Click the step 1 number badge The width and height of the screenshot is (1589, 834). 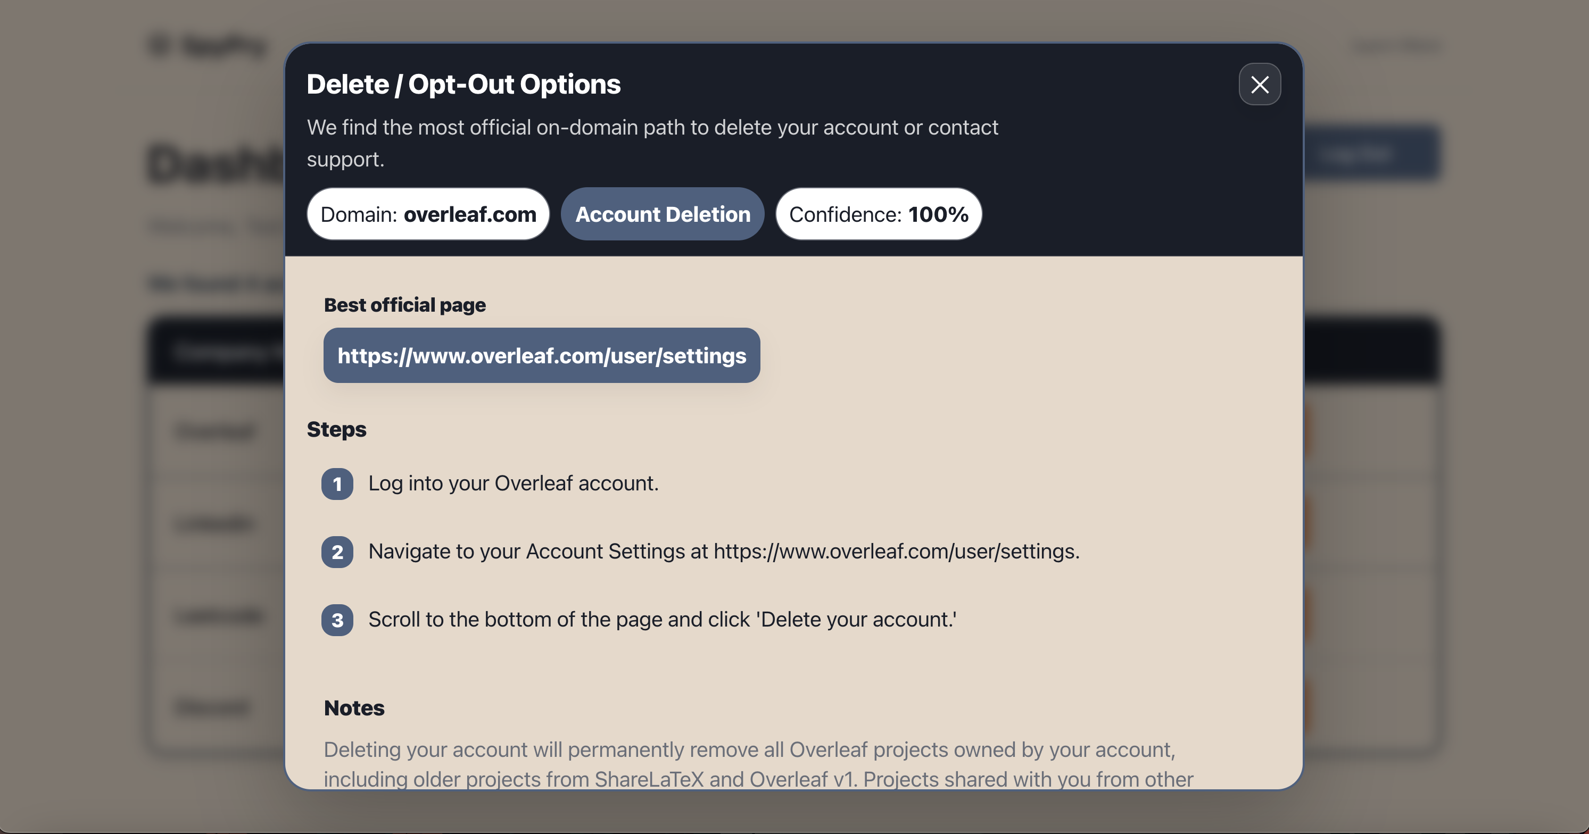(x=337, y=484)
